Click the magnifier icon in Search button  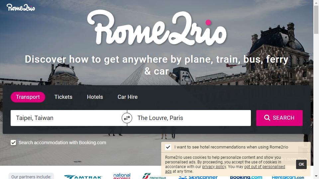coord(267,118)
